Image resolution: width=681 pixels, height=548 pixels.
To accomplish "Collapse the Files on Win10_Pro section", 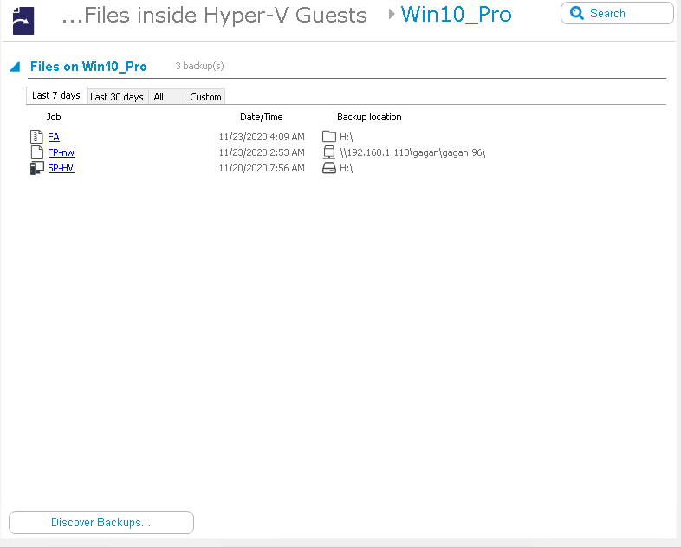I will [x=15, y=67].
